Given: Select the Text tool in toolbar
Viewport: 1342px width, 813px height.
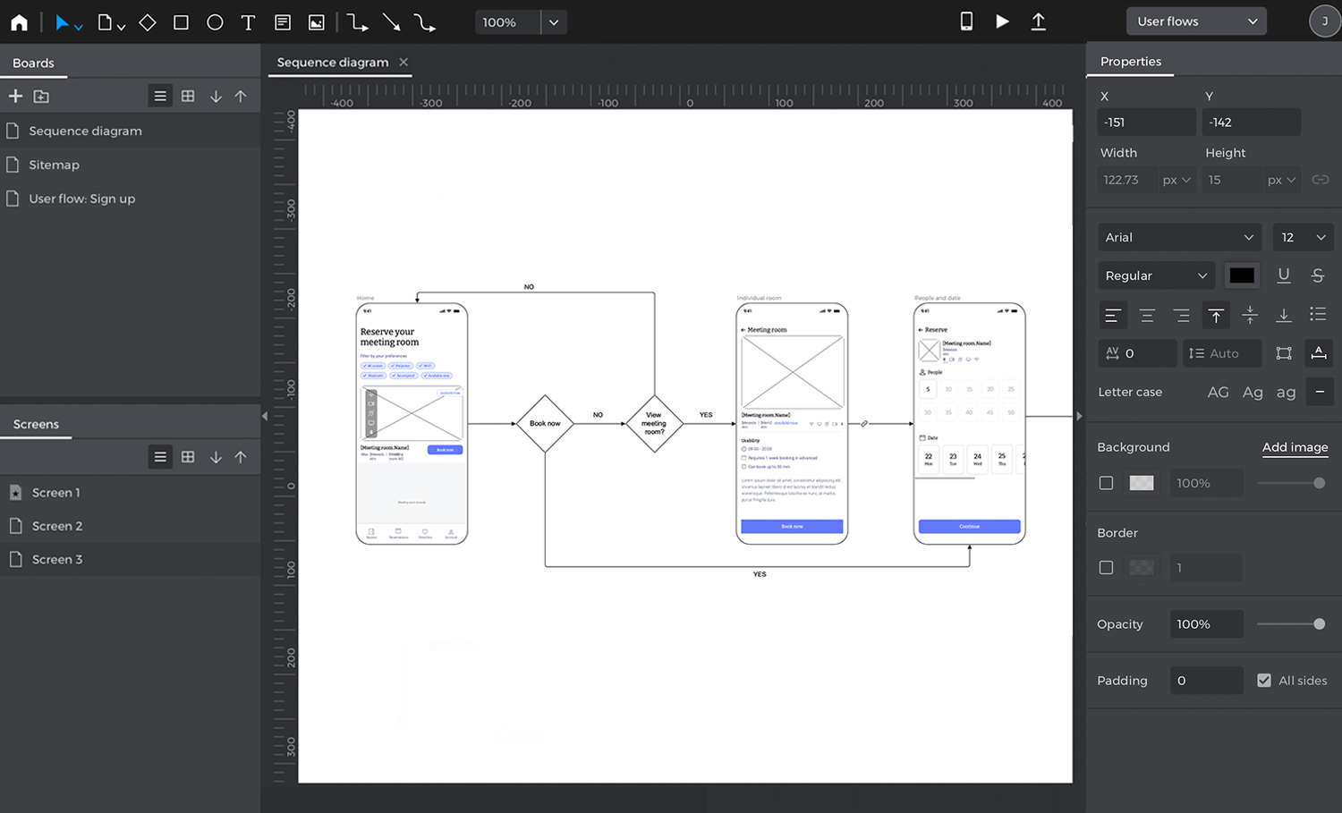Looking at the screenshot, I should [x=249, y=22].
